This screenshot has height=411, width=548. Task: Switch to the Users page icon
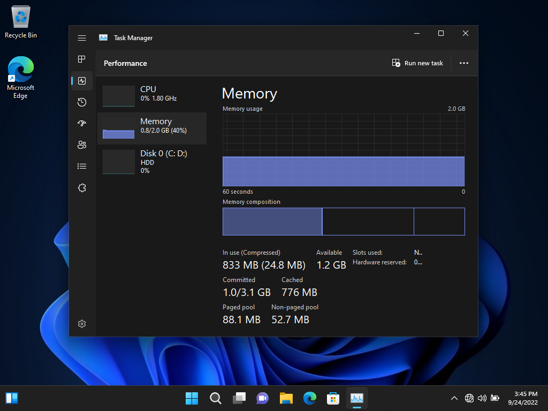point(82,144)
